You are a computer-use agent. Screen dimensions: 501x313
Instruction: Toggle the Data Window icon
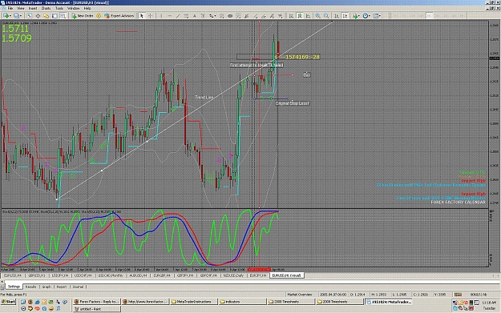38,16
